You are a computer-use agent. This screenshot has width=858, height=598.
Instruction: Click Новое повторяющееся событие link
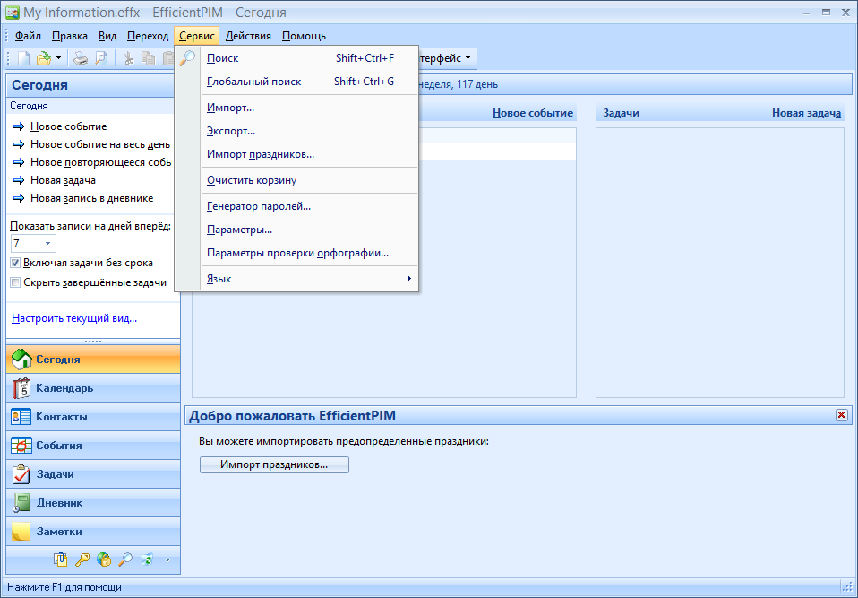[x=100, y=162]
